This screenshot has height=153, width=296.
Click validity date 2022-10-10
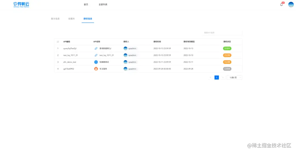click(x=188, y=55)
